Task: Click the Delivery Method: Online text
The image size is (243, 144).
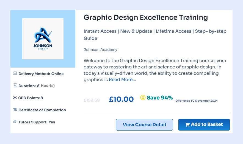Action: click(41, 74)
